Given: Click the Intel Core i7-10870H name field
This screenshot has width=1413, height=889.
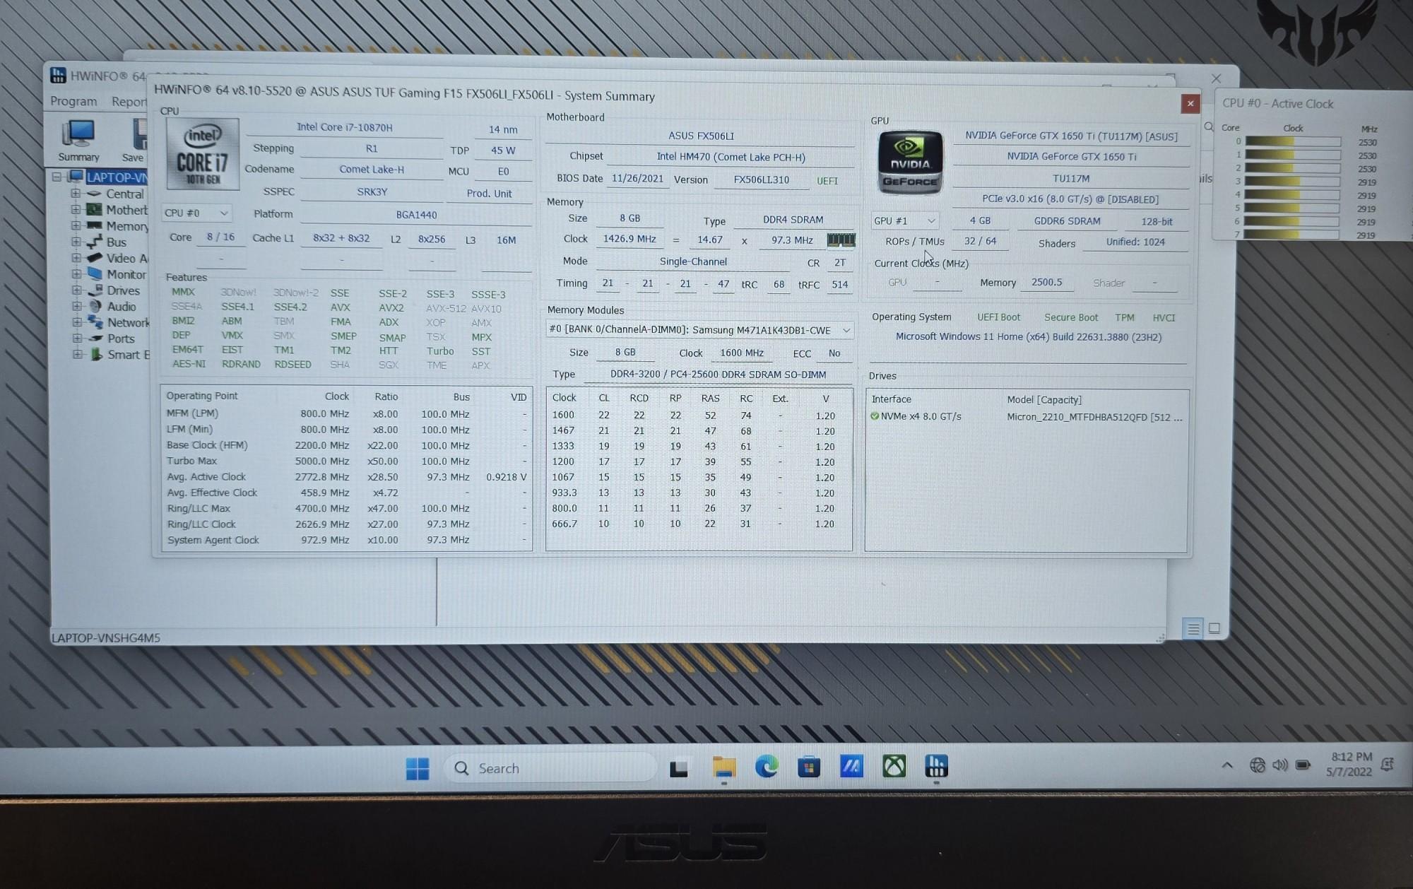Looking at the screenshot, I should click(x=344, y=127).
